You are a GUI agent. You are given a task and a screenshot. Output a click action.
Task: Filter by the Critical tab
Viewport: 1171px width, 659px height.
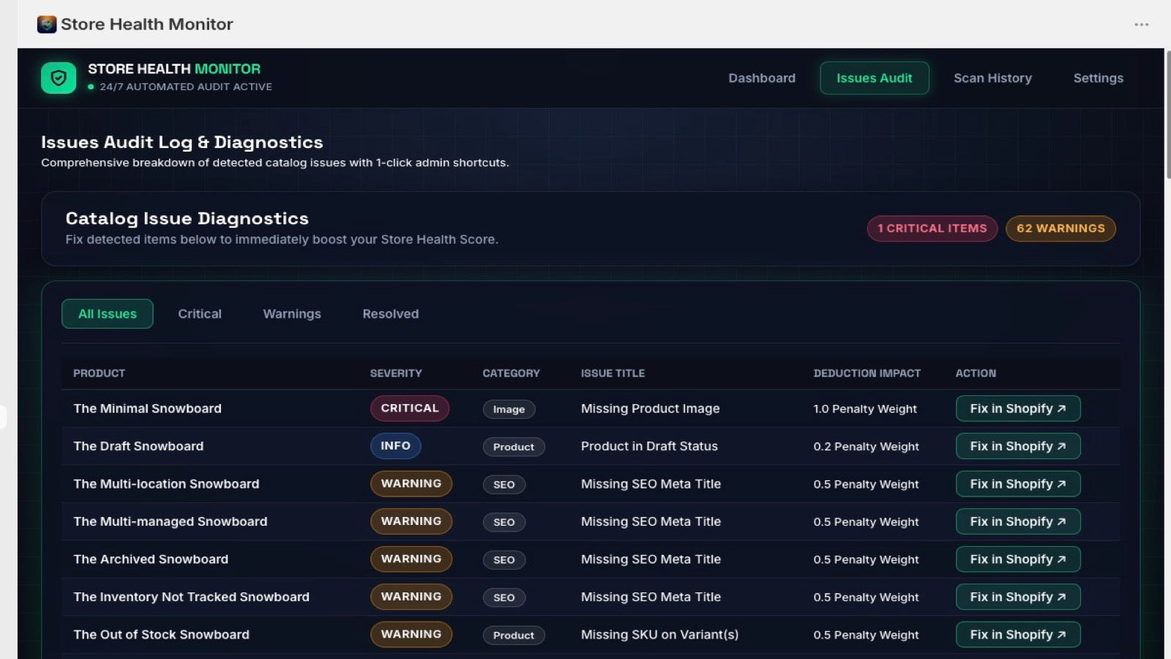(x=199, y=313)
